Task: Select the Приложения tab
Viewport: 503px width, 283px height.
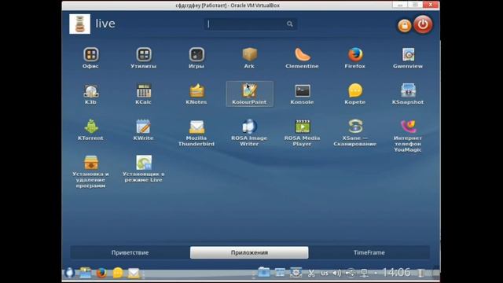Action: coord(249,252)
